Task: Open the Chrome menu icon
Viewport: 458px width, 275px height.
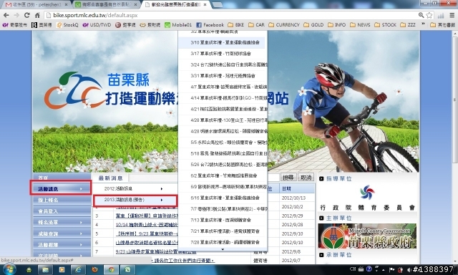Action: click(x=452, y=15)
